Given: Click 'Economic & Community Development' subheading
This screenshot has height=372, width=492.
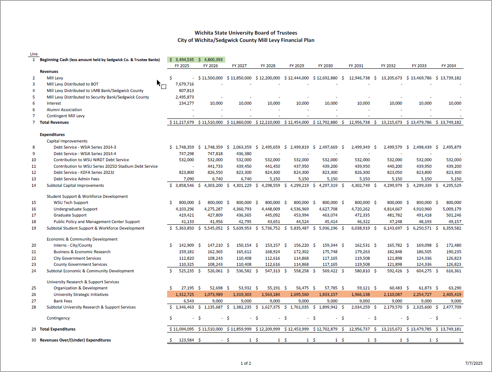Looking at the screenshot, I should coord(82,239).
